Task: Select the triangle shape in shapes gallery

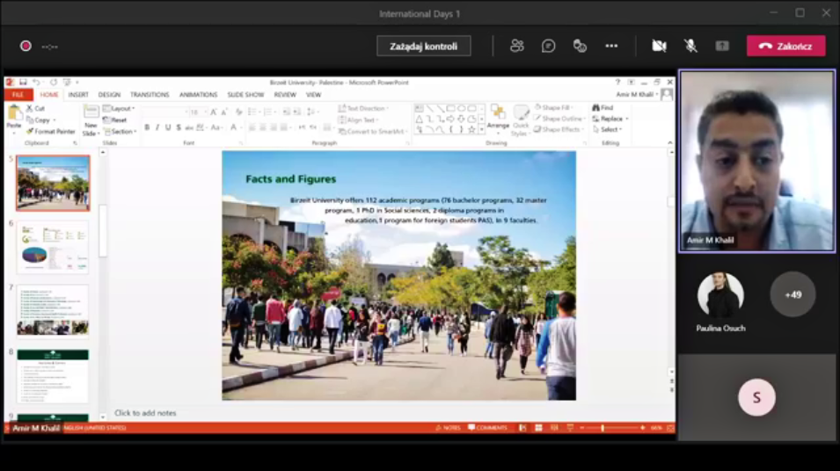Action: (x=420, y=119)
